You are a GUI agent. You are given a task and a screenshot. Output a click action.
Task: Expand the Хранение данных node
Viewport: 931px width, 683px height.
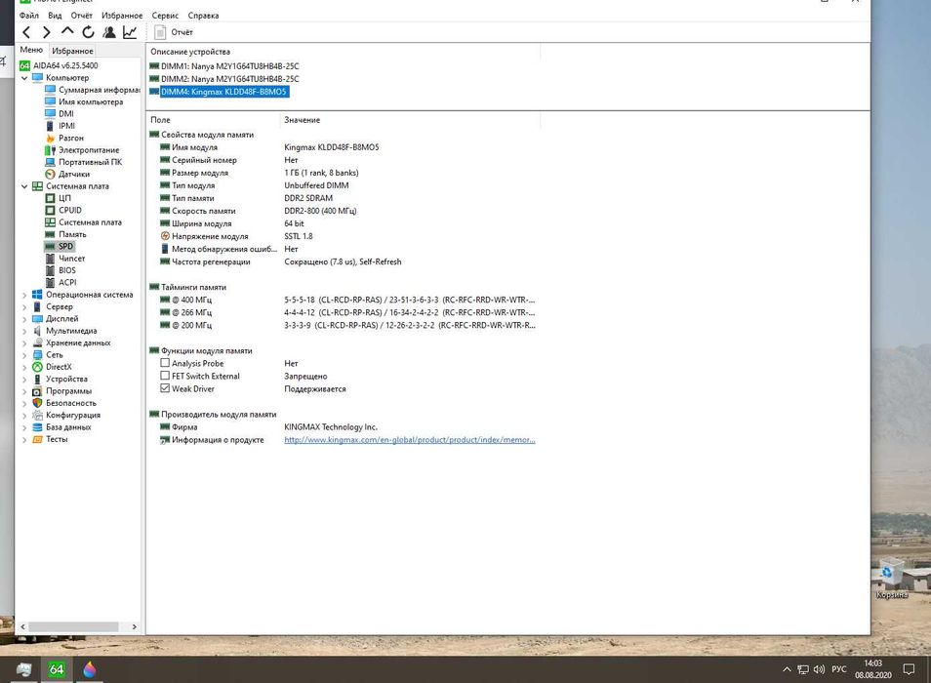(x=24, y=343)
